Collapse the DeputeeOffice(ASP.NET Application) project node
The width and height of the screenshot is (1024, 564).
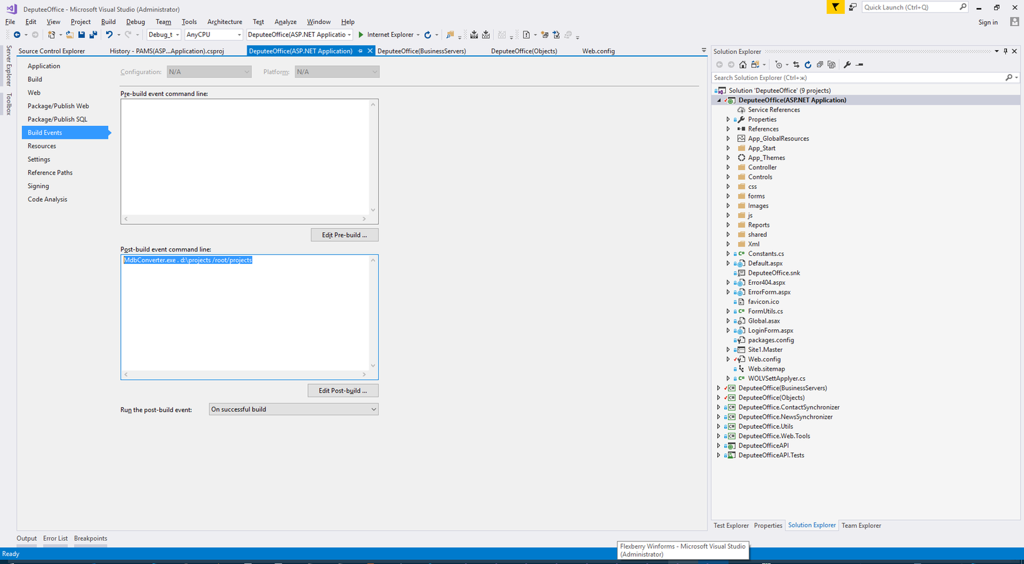click(719, 100)
